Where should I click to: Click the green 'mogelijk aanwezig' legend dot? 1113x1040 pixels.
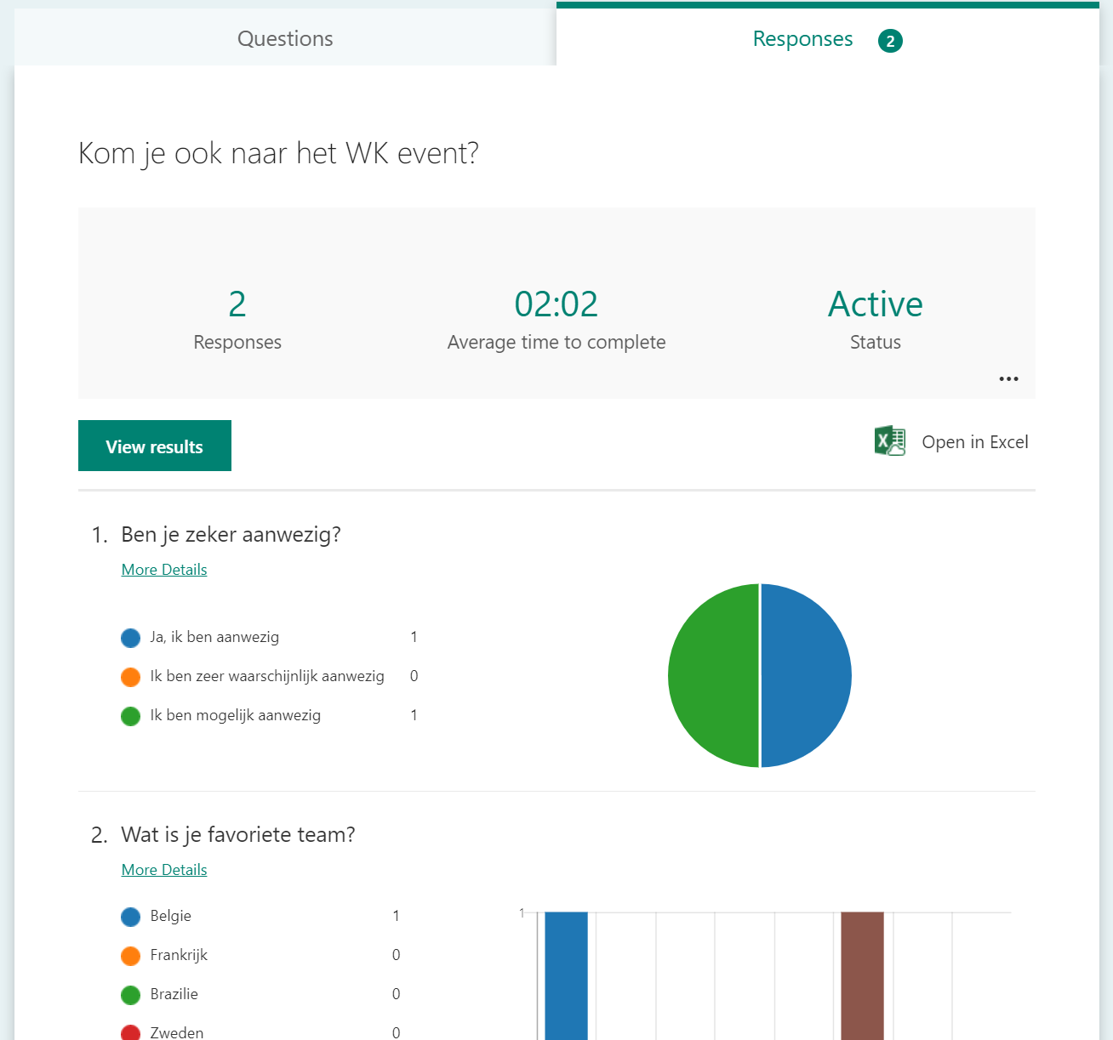coord(130,716)
